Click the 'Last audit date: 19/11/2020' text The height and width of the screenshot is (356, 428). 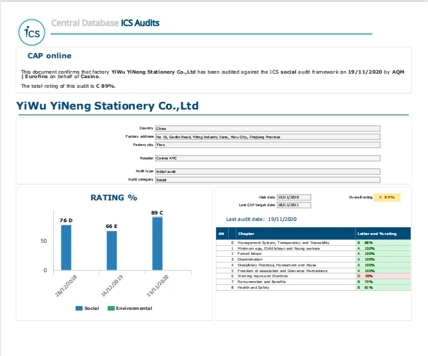pos(261,219)
